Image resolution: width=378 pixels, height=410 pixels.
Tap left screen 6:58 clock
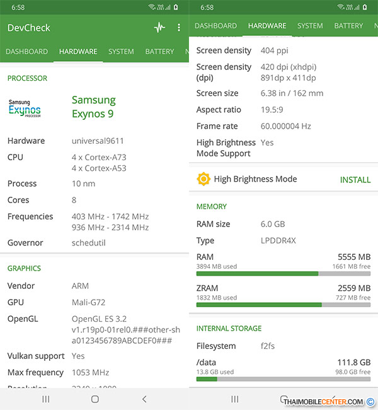18,8
